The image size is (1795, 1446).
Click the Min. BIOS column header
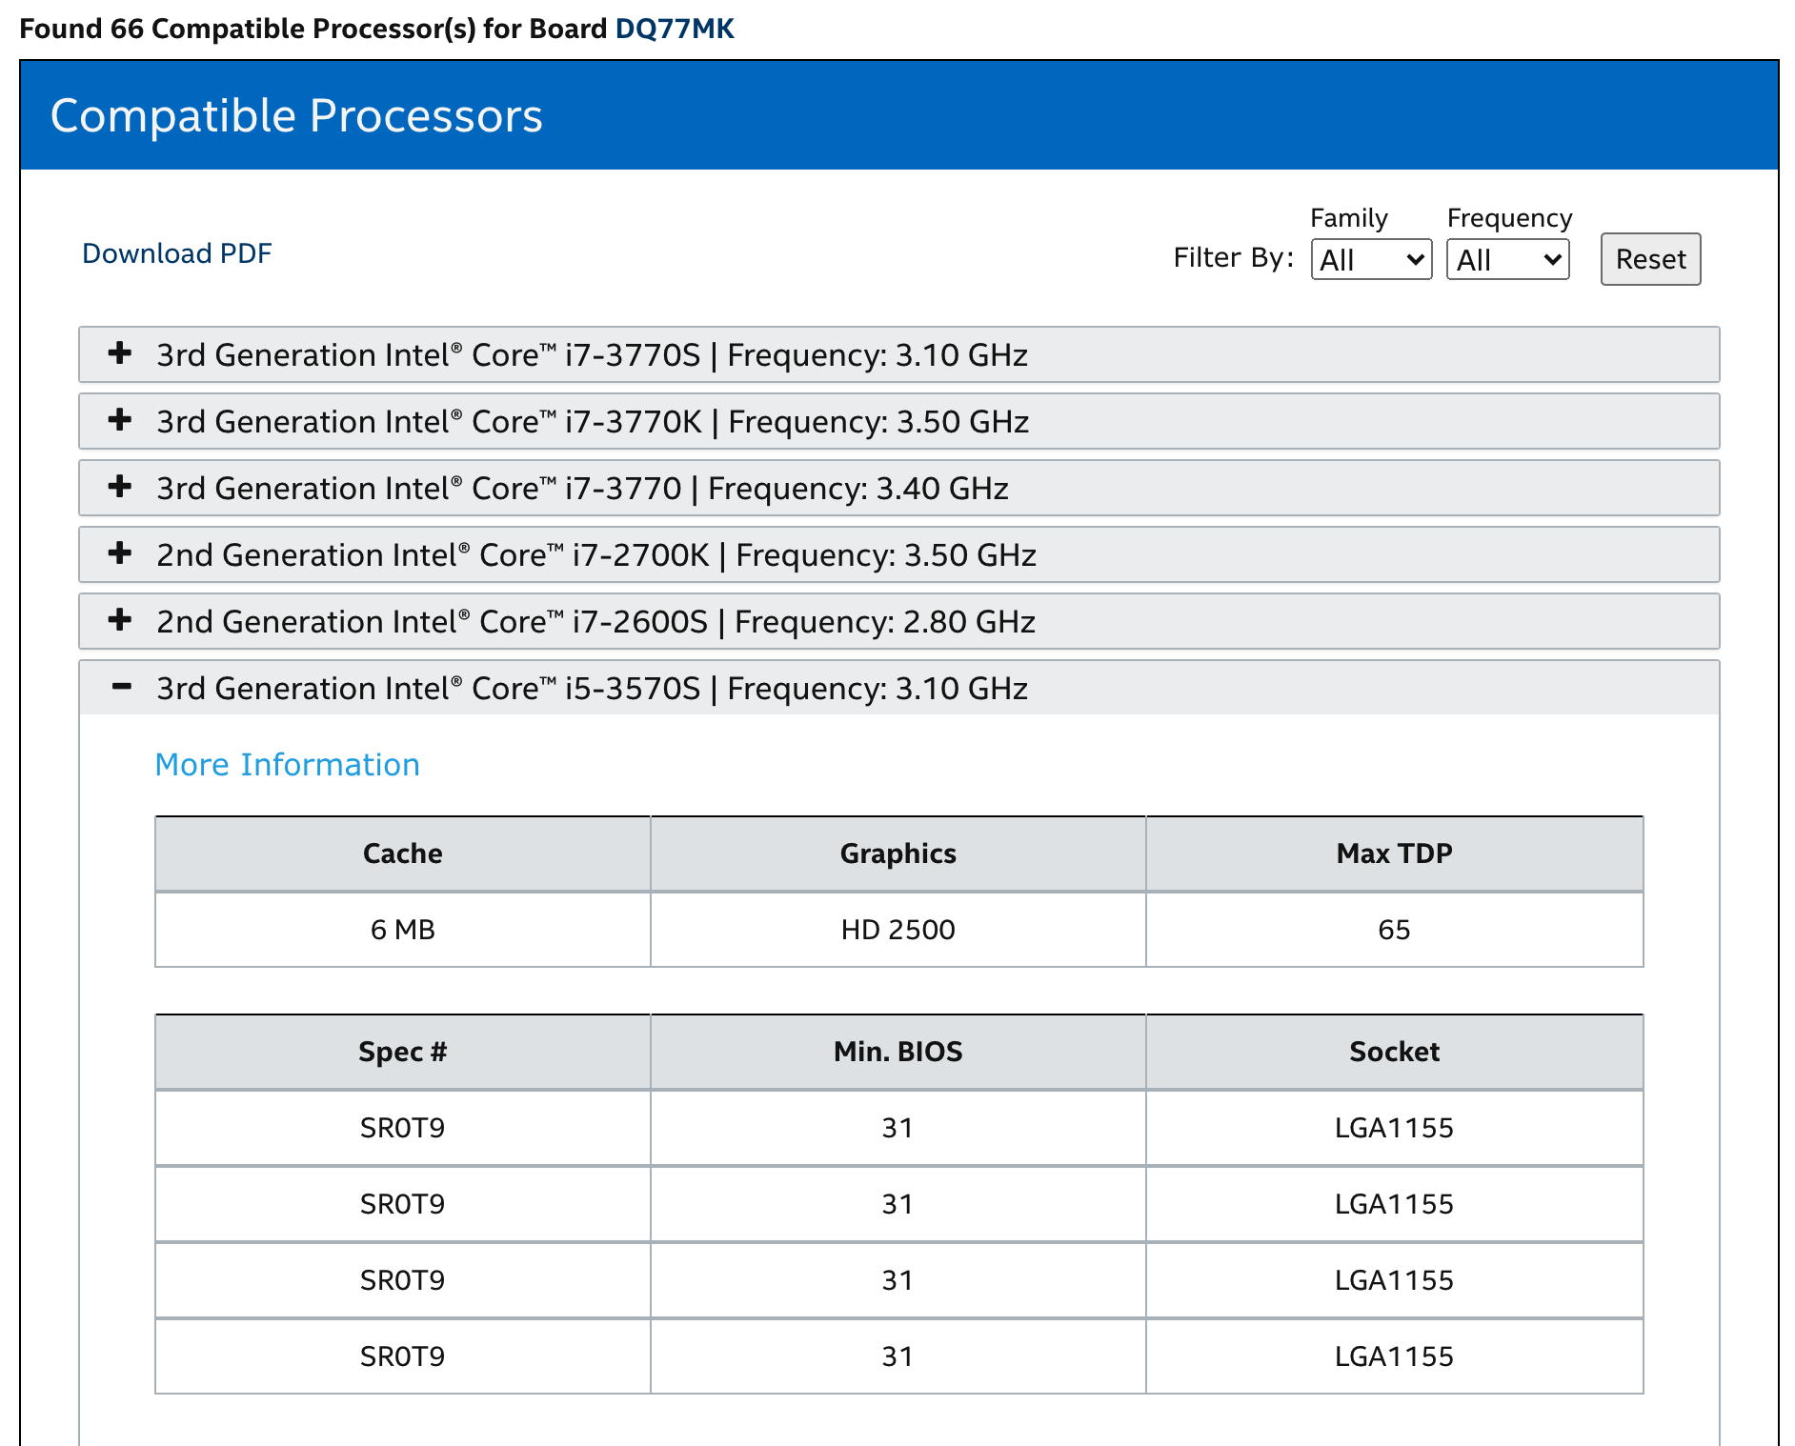[898, 1052]
